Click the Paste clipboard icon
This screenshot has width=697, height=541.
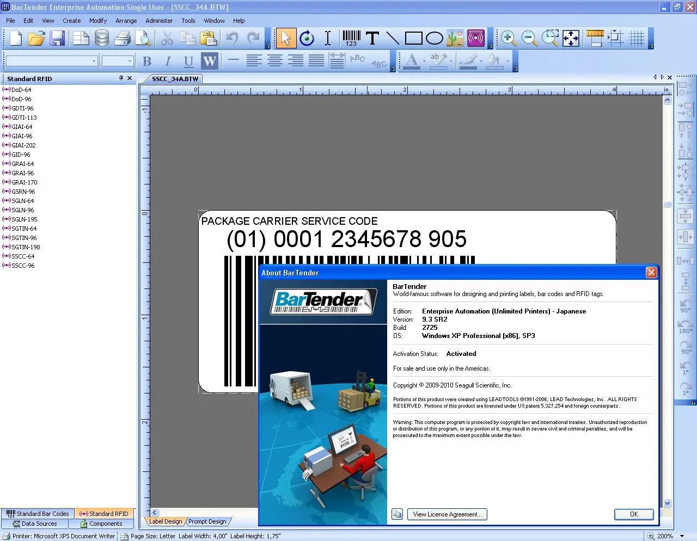coord(209,38)
